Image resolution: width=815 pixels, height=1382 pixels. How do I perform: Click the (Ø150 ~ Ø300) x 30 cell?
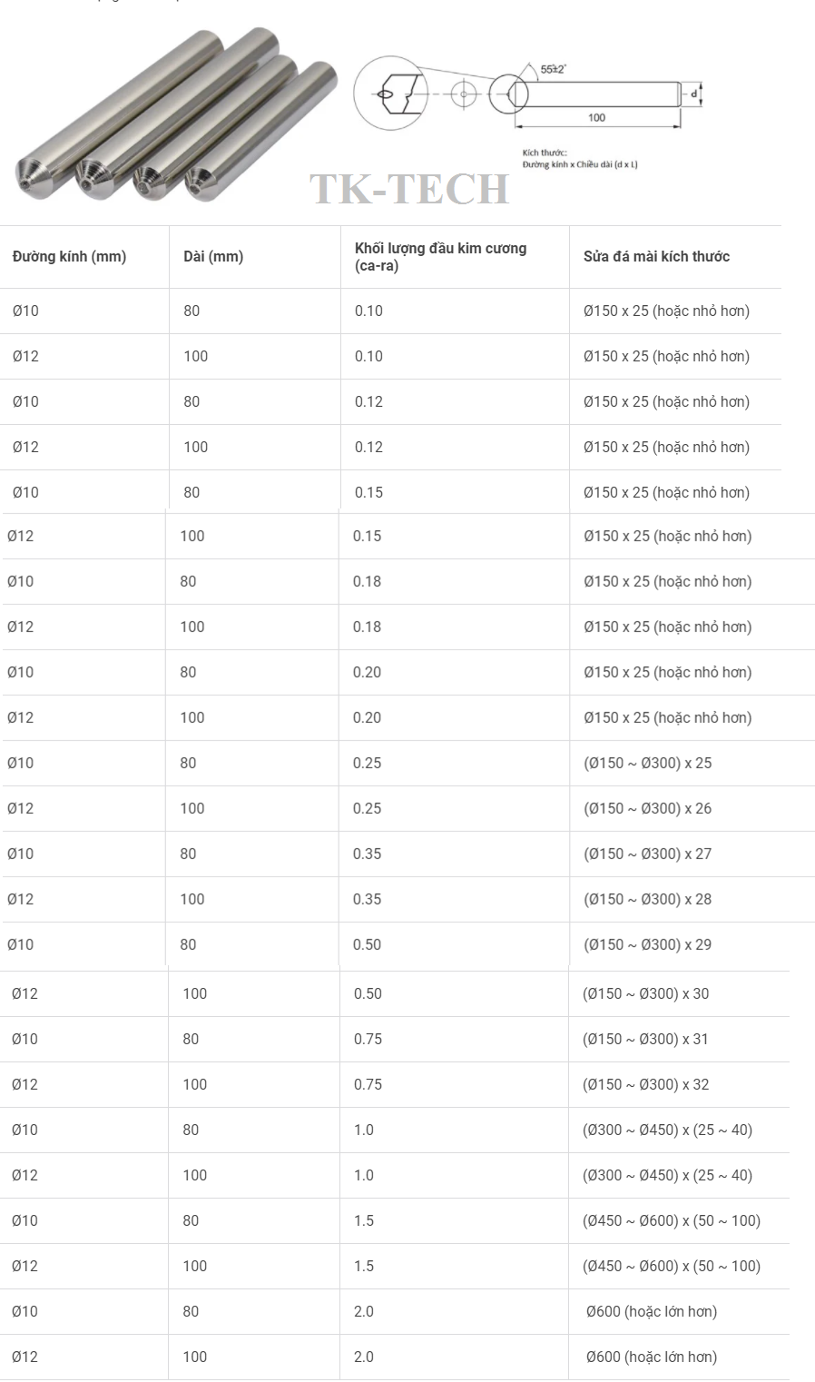tap(645, 993)
